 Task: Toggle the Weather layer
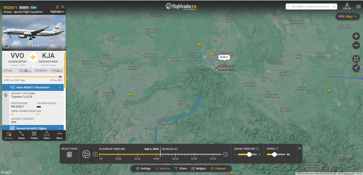(163, 168)
